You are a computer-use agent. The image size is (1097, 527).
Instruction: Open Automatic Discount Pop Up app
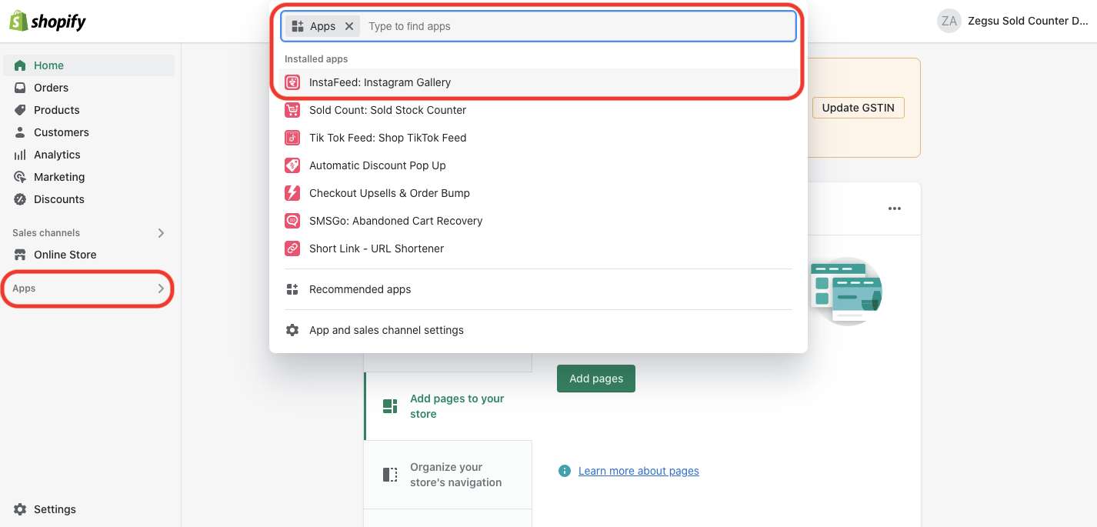coord(377,165)
